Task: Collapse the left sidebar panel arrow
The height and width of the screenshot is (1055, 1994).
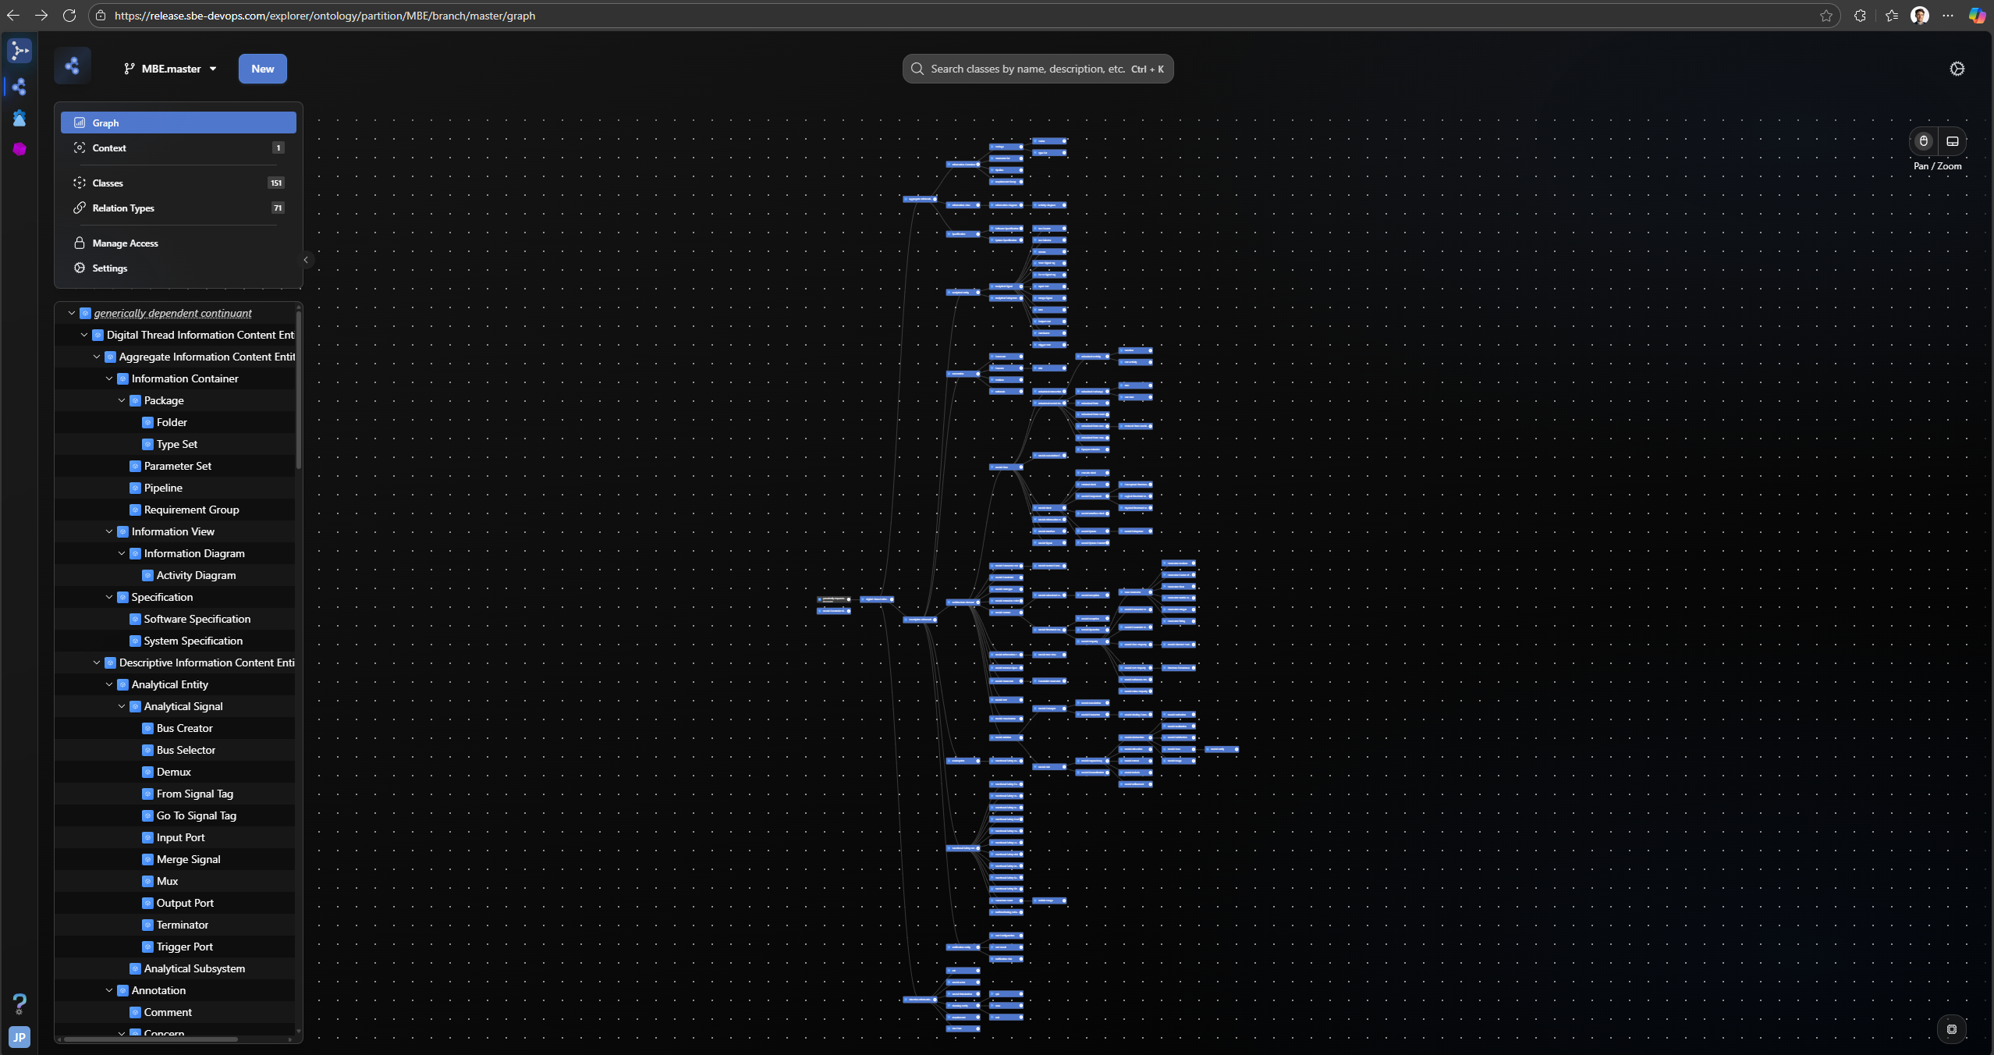Action: (x=306, y=260)
